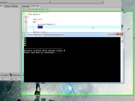Click the int n=0; declaration line
This screenshot has height=101, width=135.
38,19
